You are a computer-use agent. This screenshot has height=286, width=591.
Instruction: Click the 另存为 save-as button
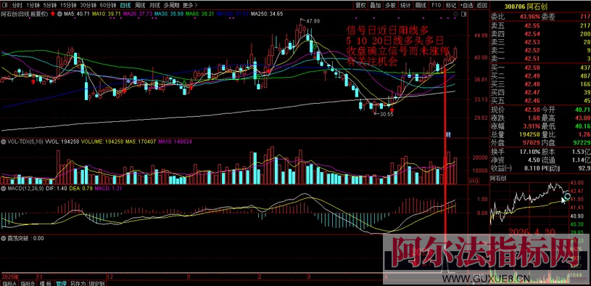78,283
